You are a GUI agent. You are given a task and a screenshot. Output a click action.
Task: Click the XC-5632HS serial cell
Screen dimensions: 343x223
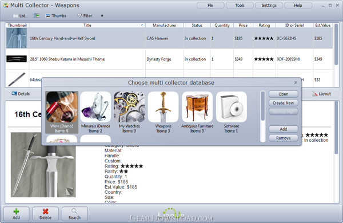click(294, 38)
